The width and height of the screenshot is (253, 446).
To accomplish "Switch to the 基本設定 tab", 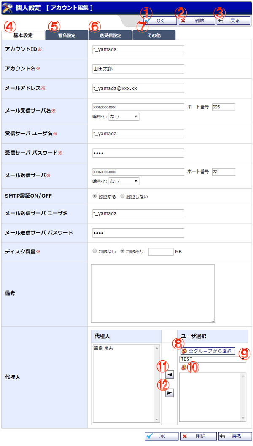I will 23,35.
